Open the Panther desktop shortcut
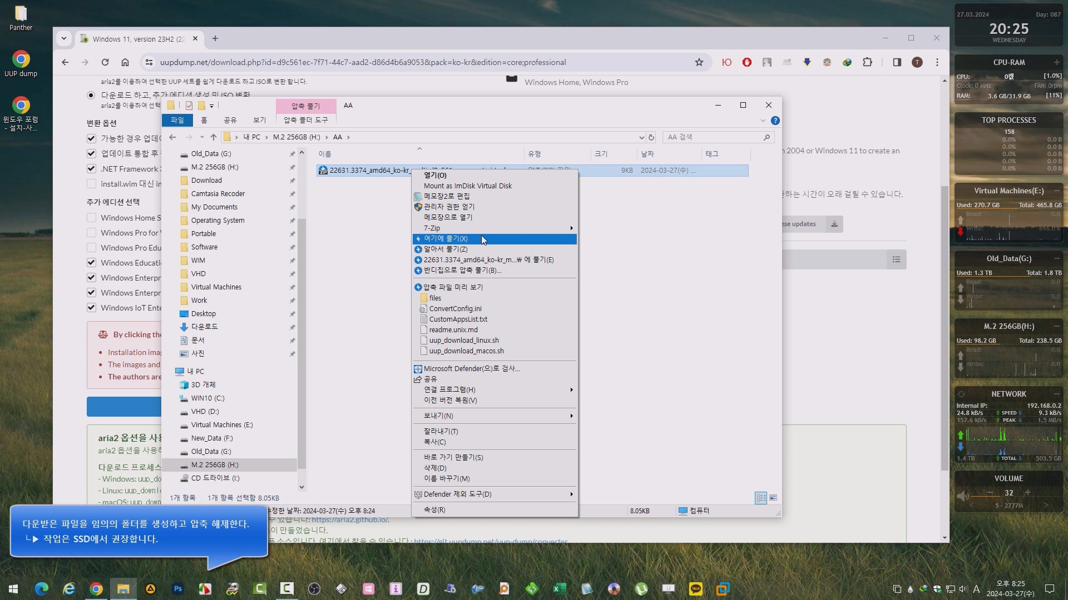1068x600 pixels. coord(21,18)
